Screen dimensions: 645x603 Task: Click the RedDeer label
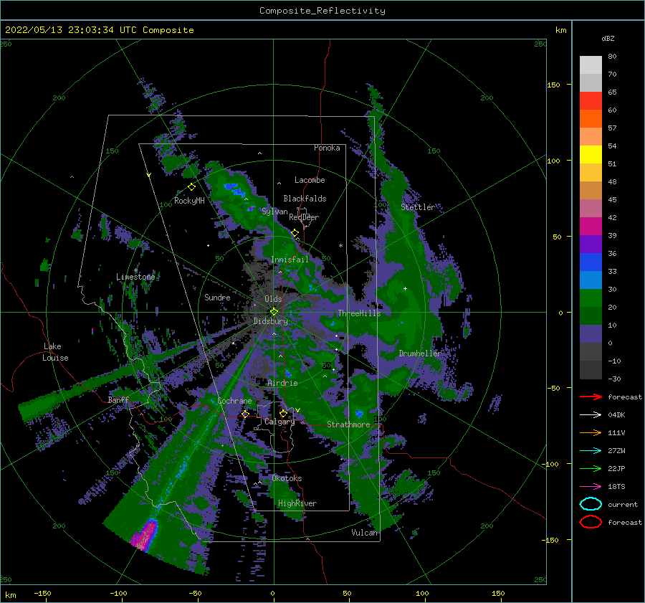pyautogui.click(x=304, y=217)
